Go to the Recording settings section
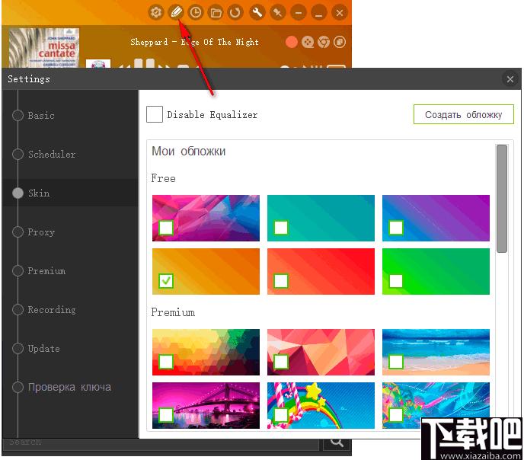The height and width of the screenshot is (460, 524). click(x=52, y=310)
